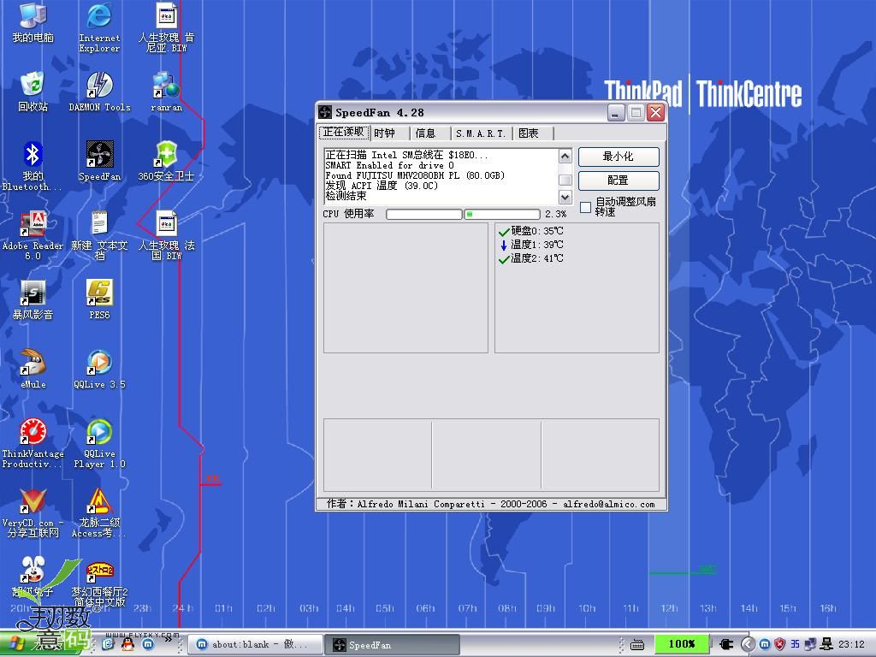This screenshot has height=657, width=876.
Task: Open the ranran desktop shortcut
Action: (166, 91)
